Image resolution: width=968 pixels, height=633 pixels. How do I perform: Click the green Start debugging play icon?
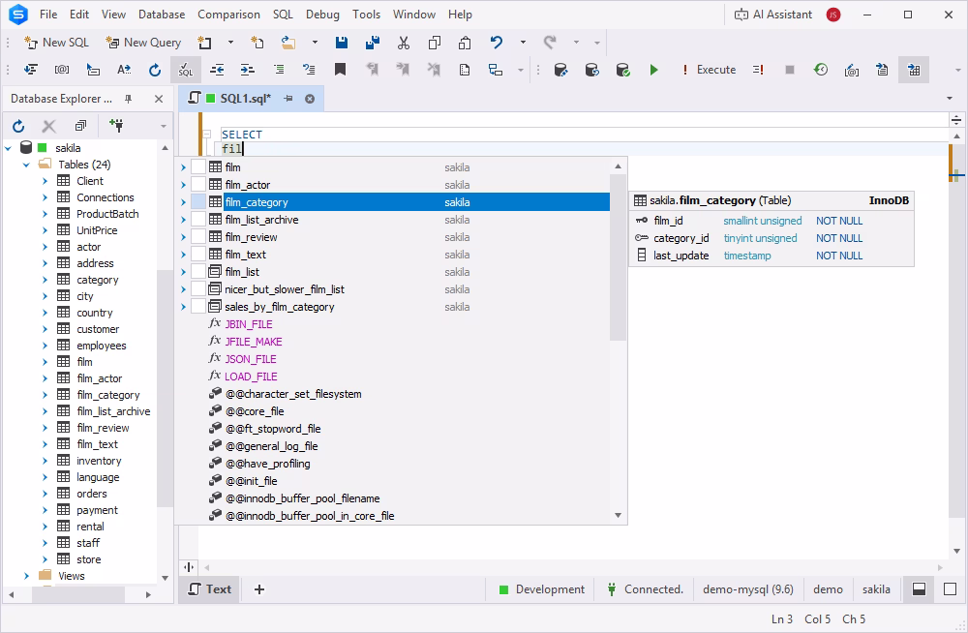653,70
